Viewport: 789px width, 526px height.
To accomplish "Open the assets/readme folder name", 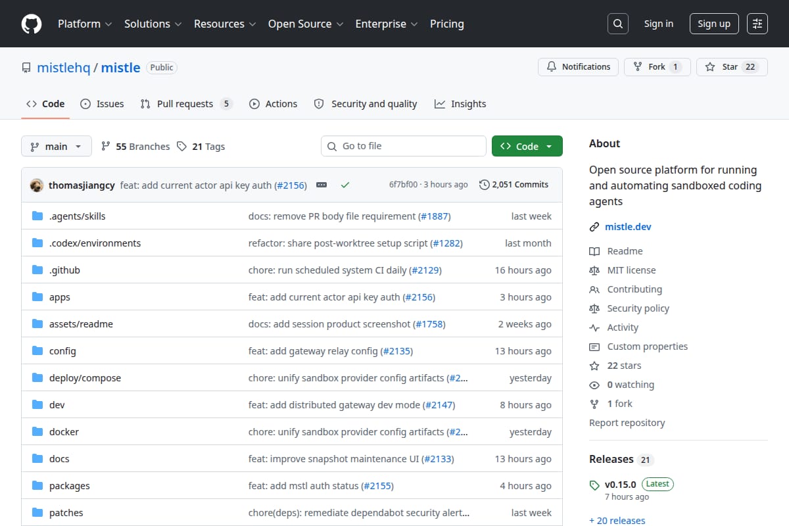I will (x=81, y=324).
